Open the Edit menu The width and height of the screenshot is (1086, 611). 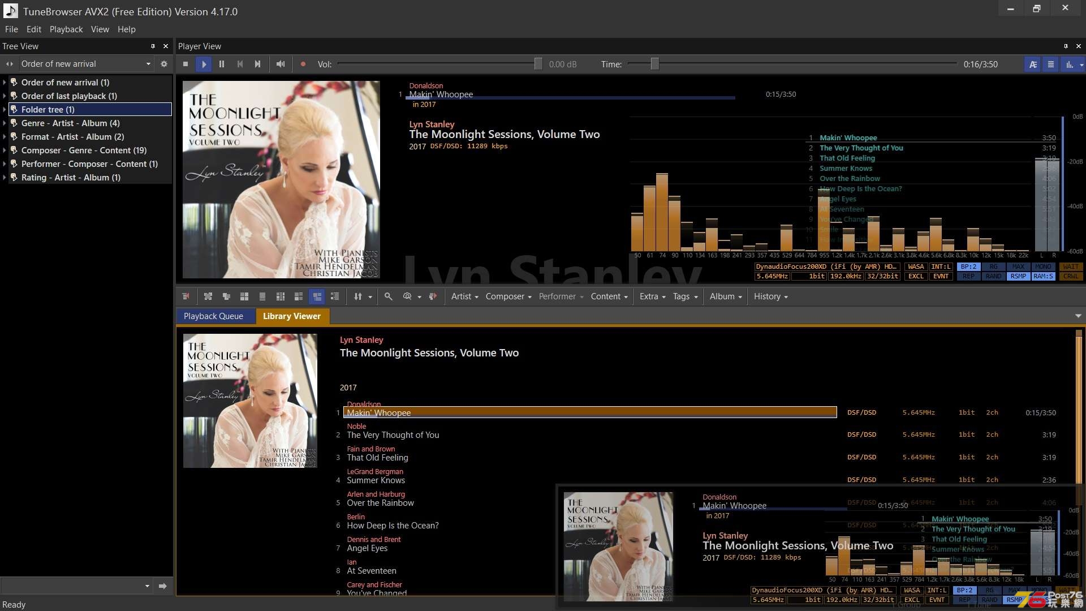coord(34,29)
